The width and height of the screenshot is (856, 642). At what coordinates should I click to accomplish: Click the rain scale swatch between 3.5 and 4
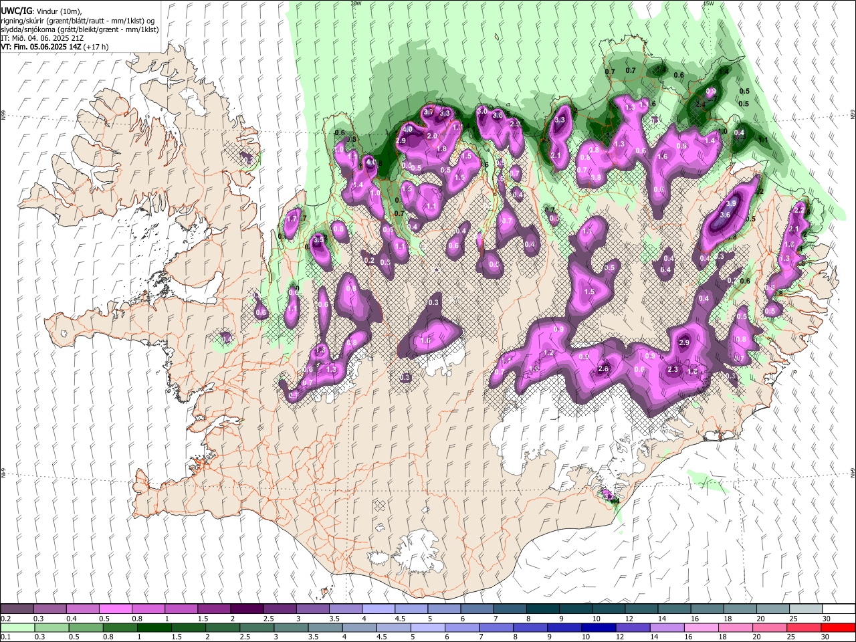(324, 627)
